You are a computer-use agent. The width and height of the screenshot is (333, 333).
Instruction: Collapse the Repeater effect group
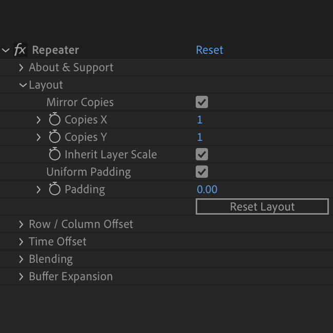click(x=6, y=50)
